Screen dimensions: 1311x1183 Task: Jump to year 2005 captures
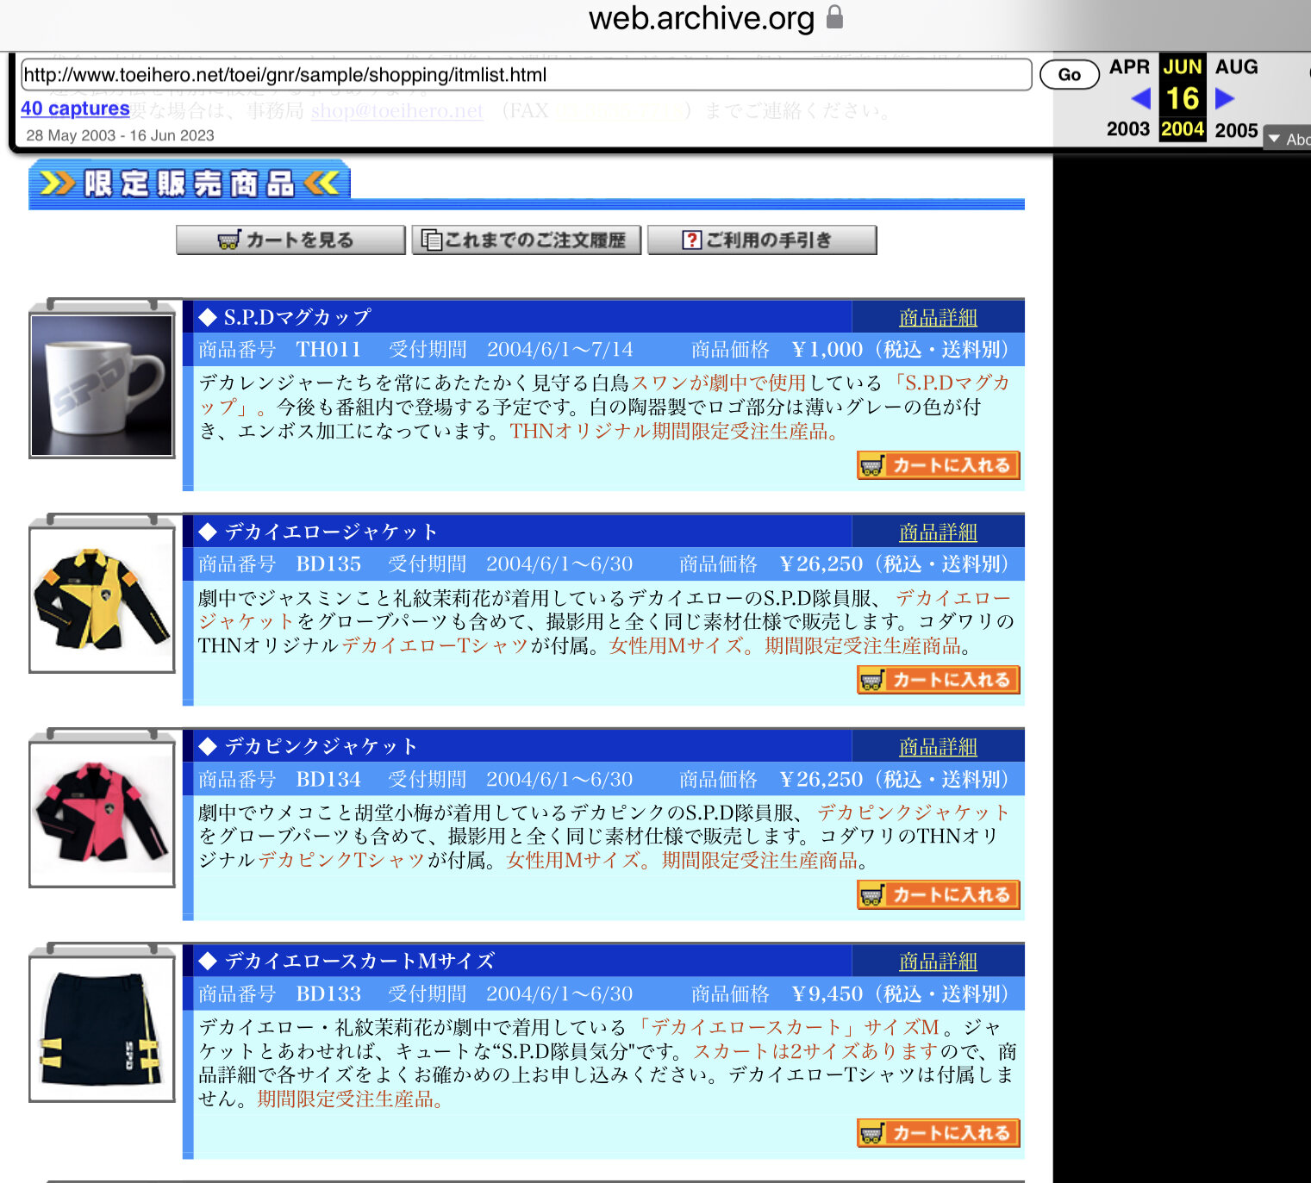1236,130
